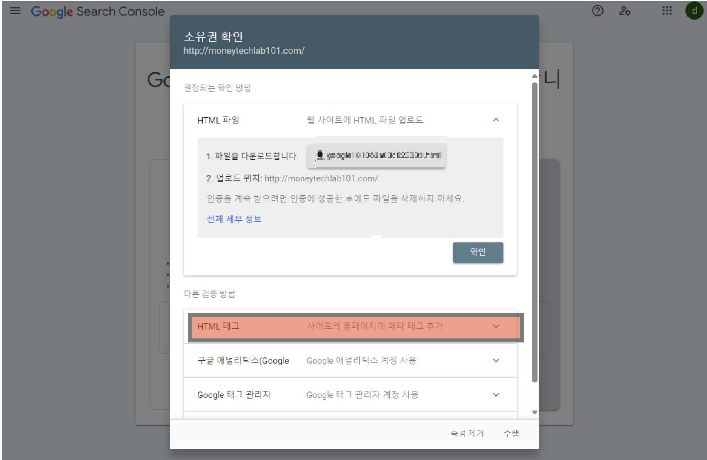The height and width of the screenshot is (460, 707).
Task: Click the dialog scrollbar up arrow
Action: [535, 76]
